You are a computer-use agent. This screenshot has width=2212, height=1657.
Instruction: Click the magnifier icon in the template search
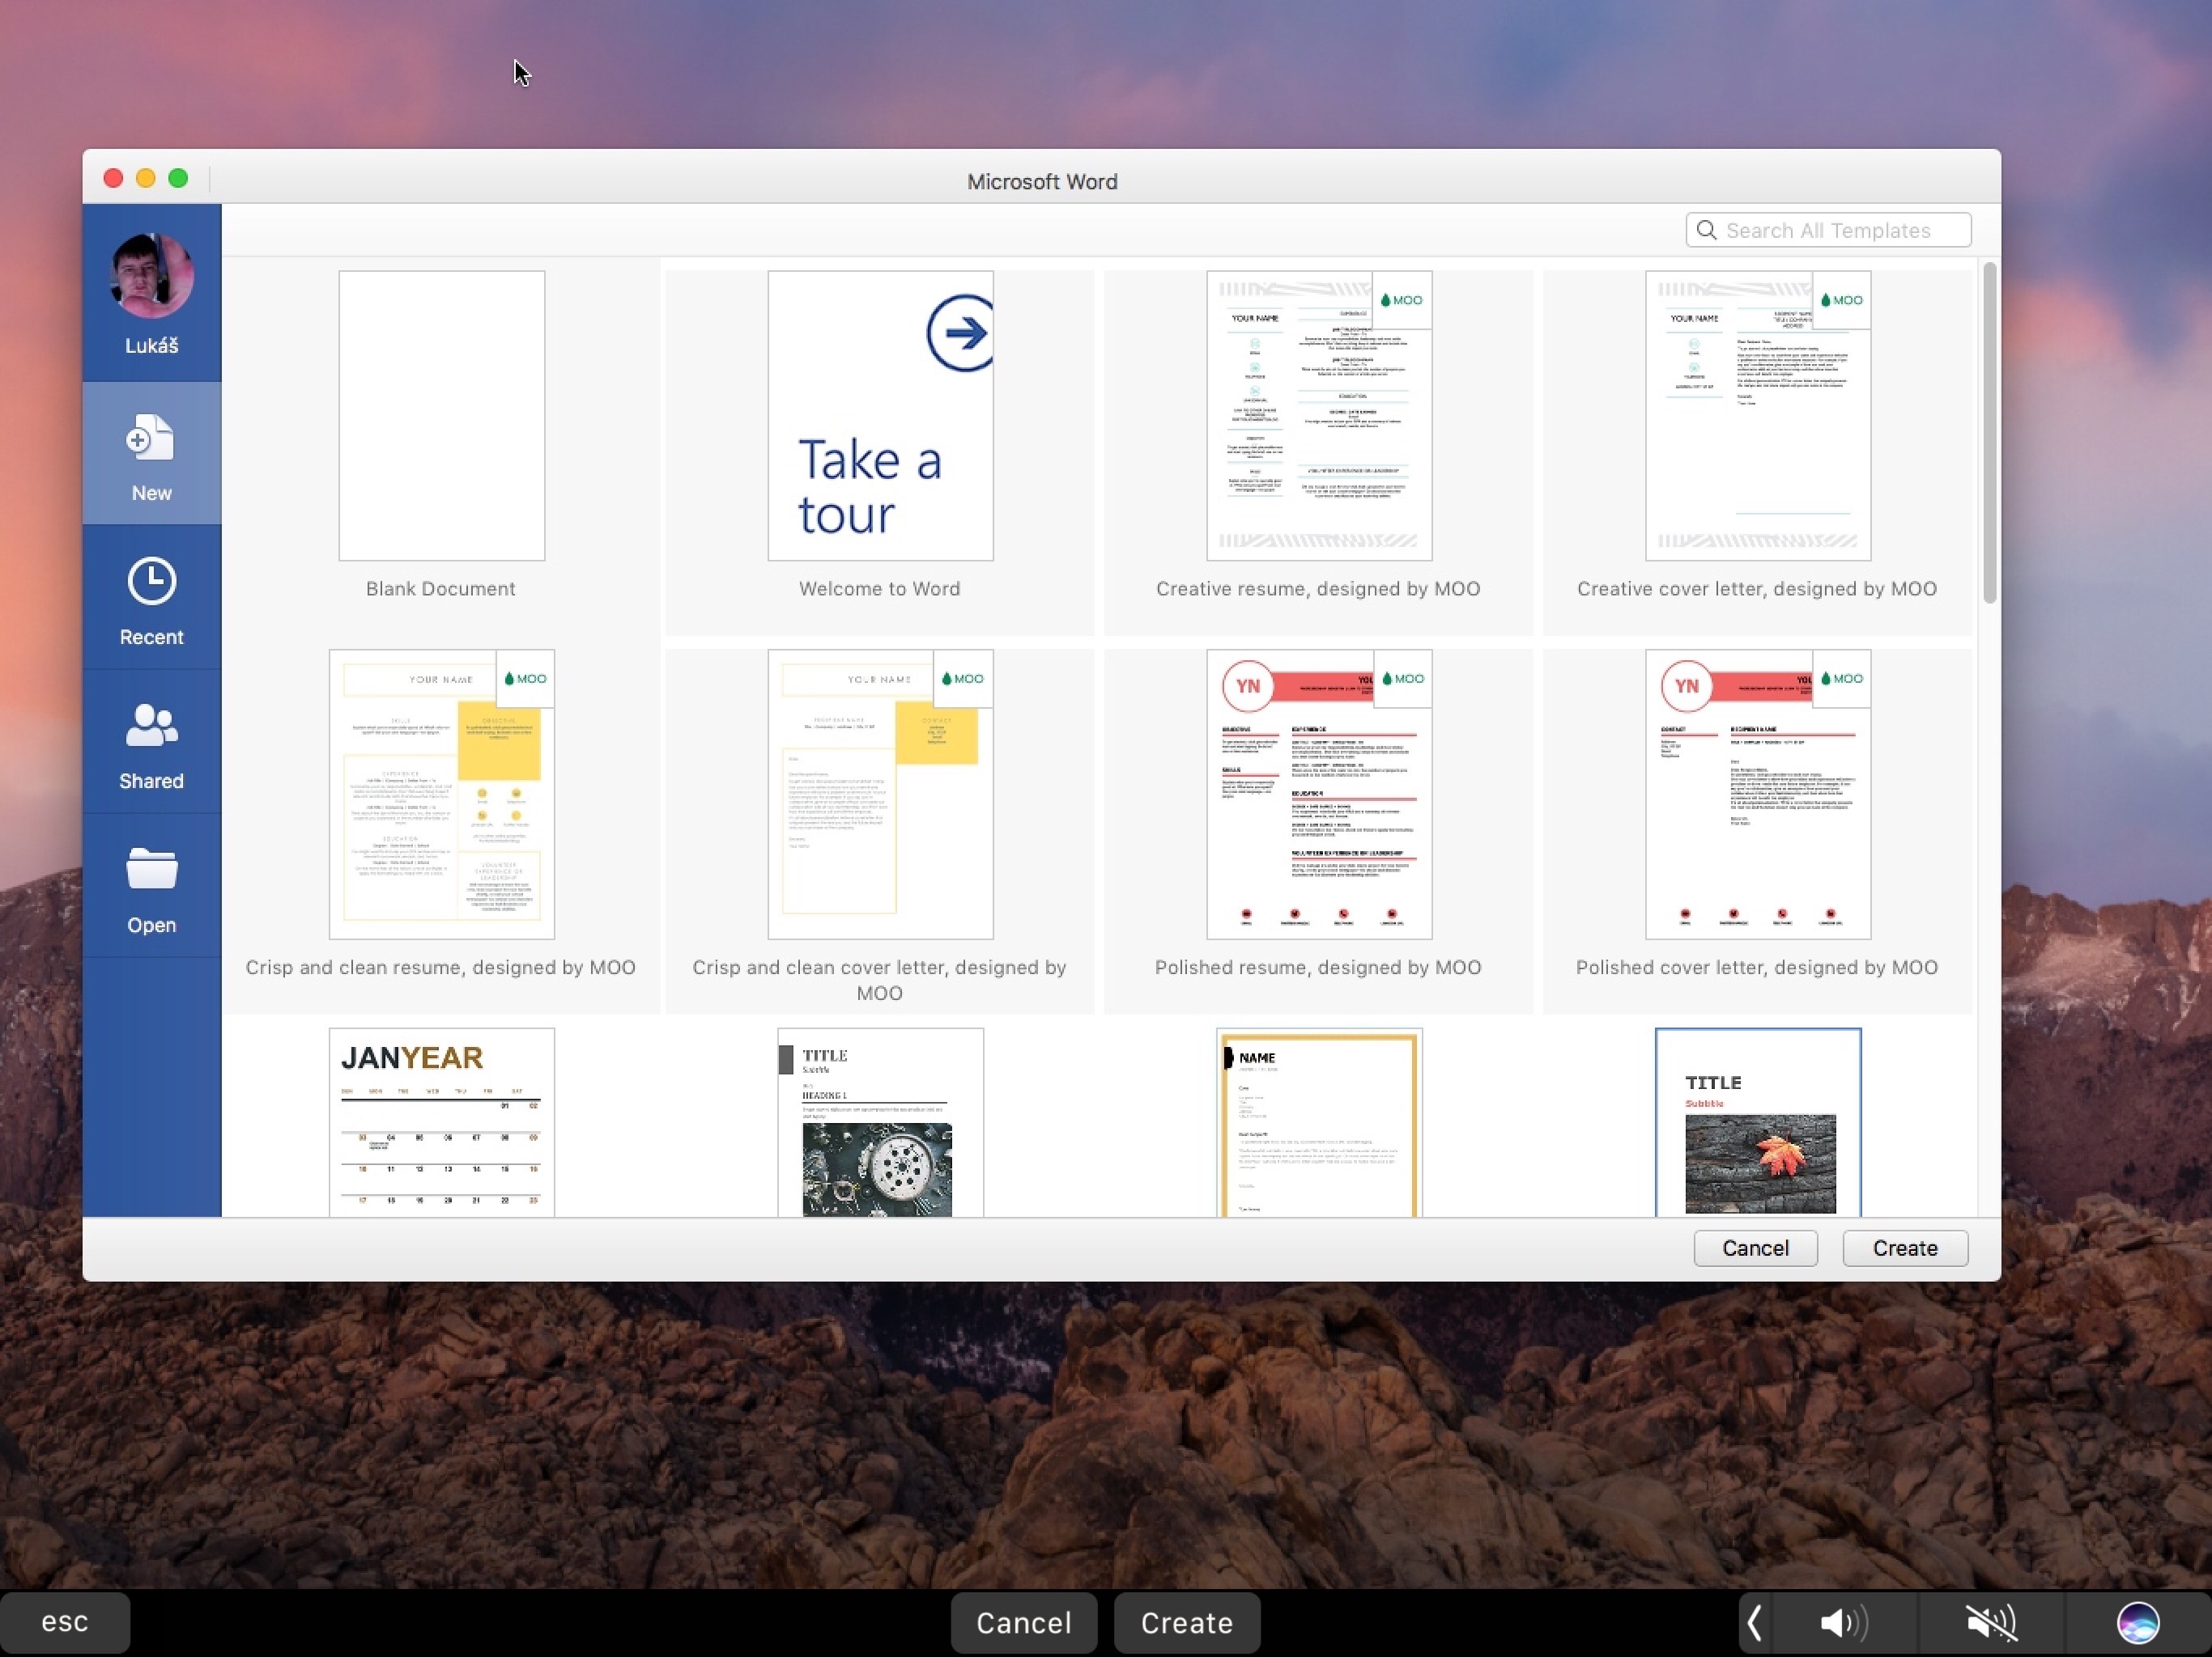[x=1707, y=230]
